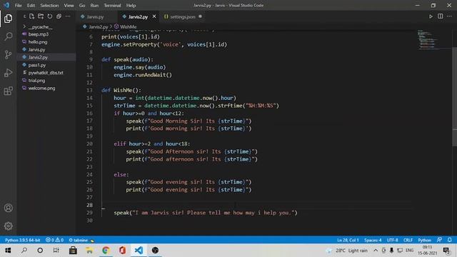
Task: Open the Terminal menu
Action: click(x=112, y=6)
